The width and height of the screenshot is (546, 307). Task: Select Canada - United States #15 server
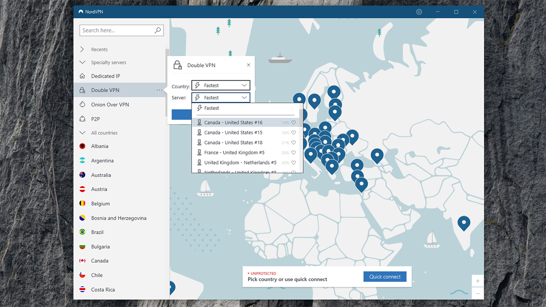click(245, 133)
